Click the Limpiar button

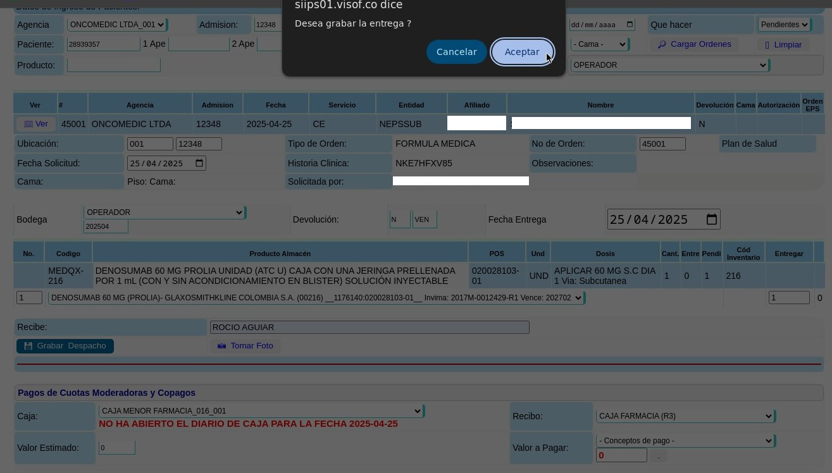783,45
